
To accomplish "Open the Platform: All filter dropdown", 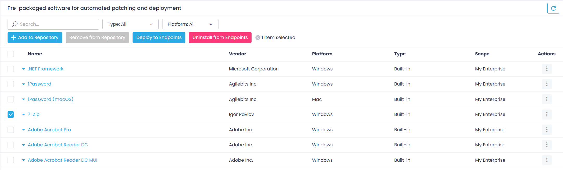I will click(190, 24).
